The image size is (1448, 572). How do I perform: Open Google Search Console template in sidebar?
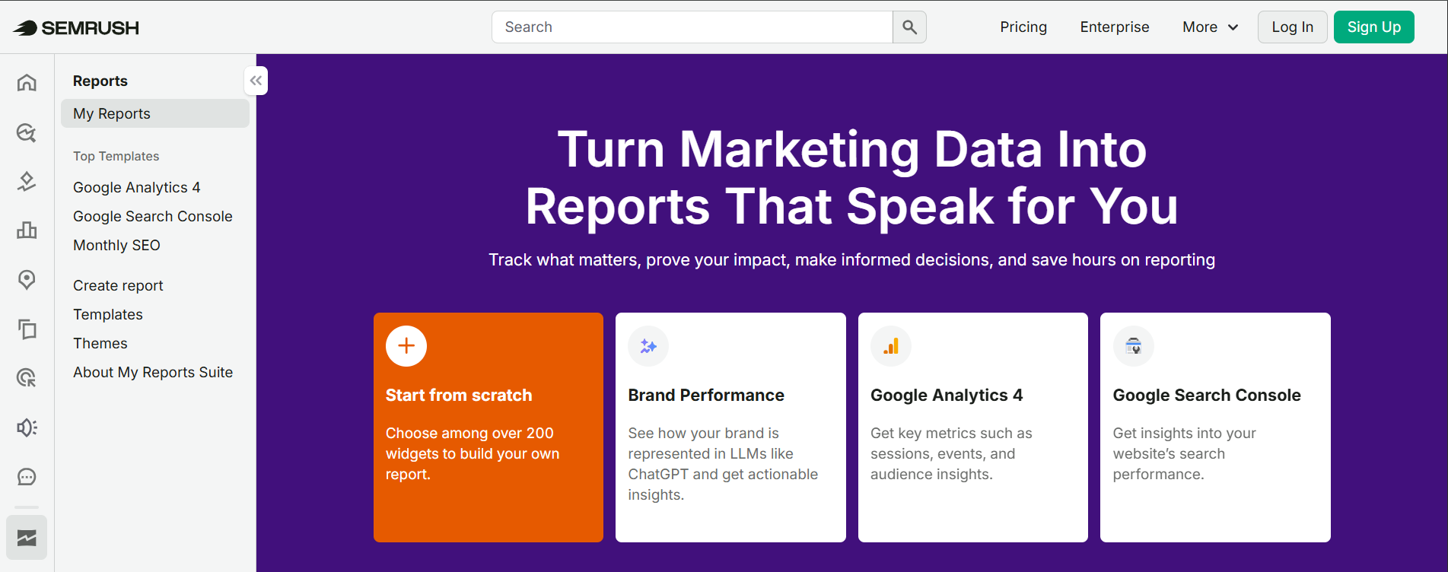pos(153,216)
